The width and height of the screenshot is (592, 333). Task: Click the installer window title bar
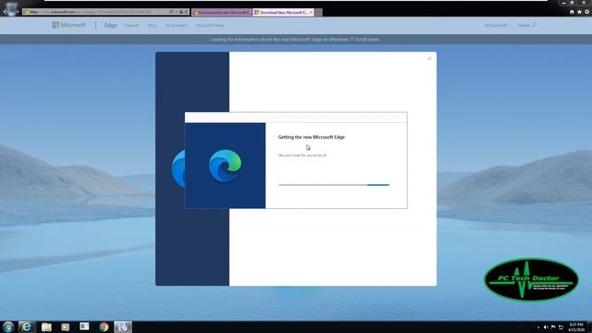296,117
